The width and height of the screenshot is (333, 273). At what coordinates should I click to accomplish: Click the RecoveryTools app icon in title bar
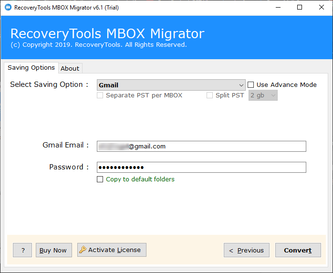(8, 7)
